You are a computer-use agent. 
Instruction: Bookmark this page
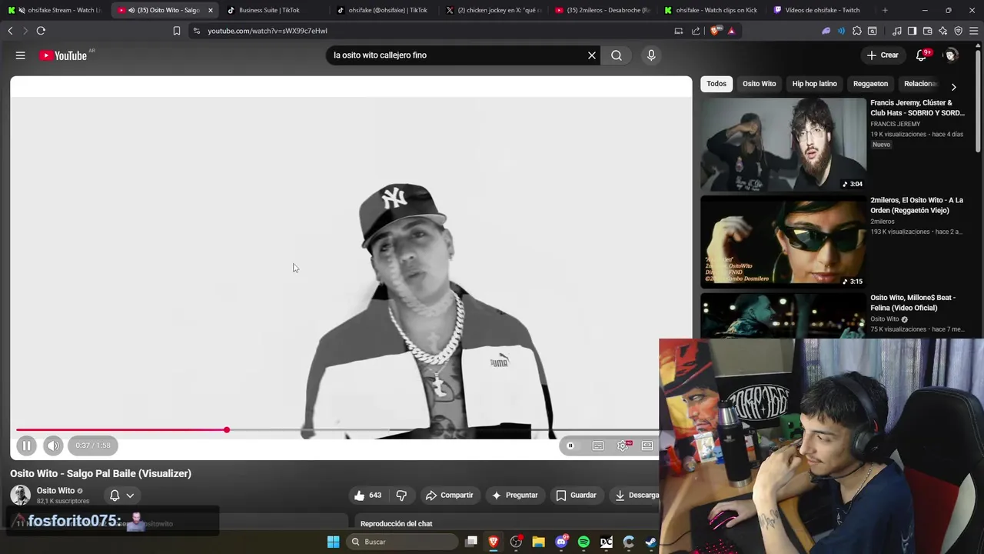pos(177,31)
